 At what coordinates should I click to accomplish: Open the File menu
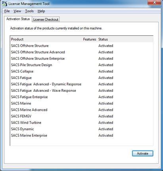(7, 11)
